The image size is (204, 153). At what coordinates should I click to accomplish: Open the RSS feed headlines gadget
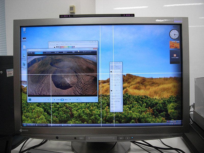(175, 57)
